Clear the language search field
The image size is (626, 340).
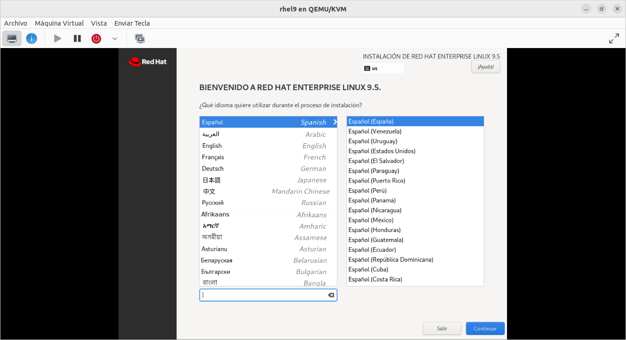pos(331,295)
